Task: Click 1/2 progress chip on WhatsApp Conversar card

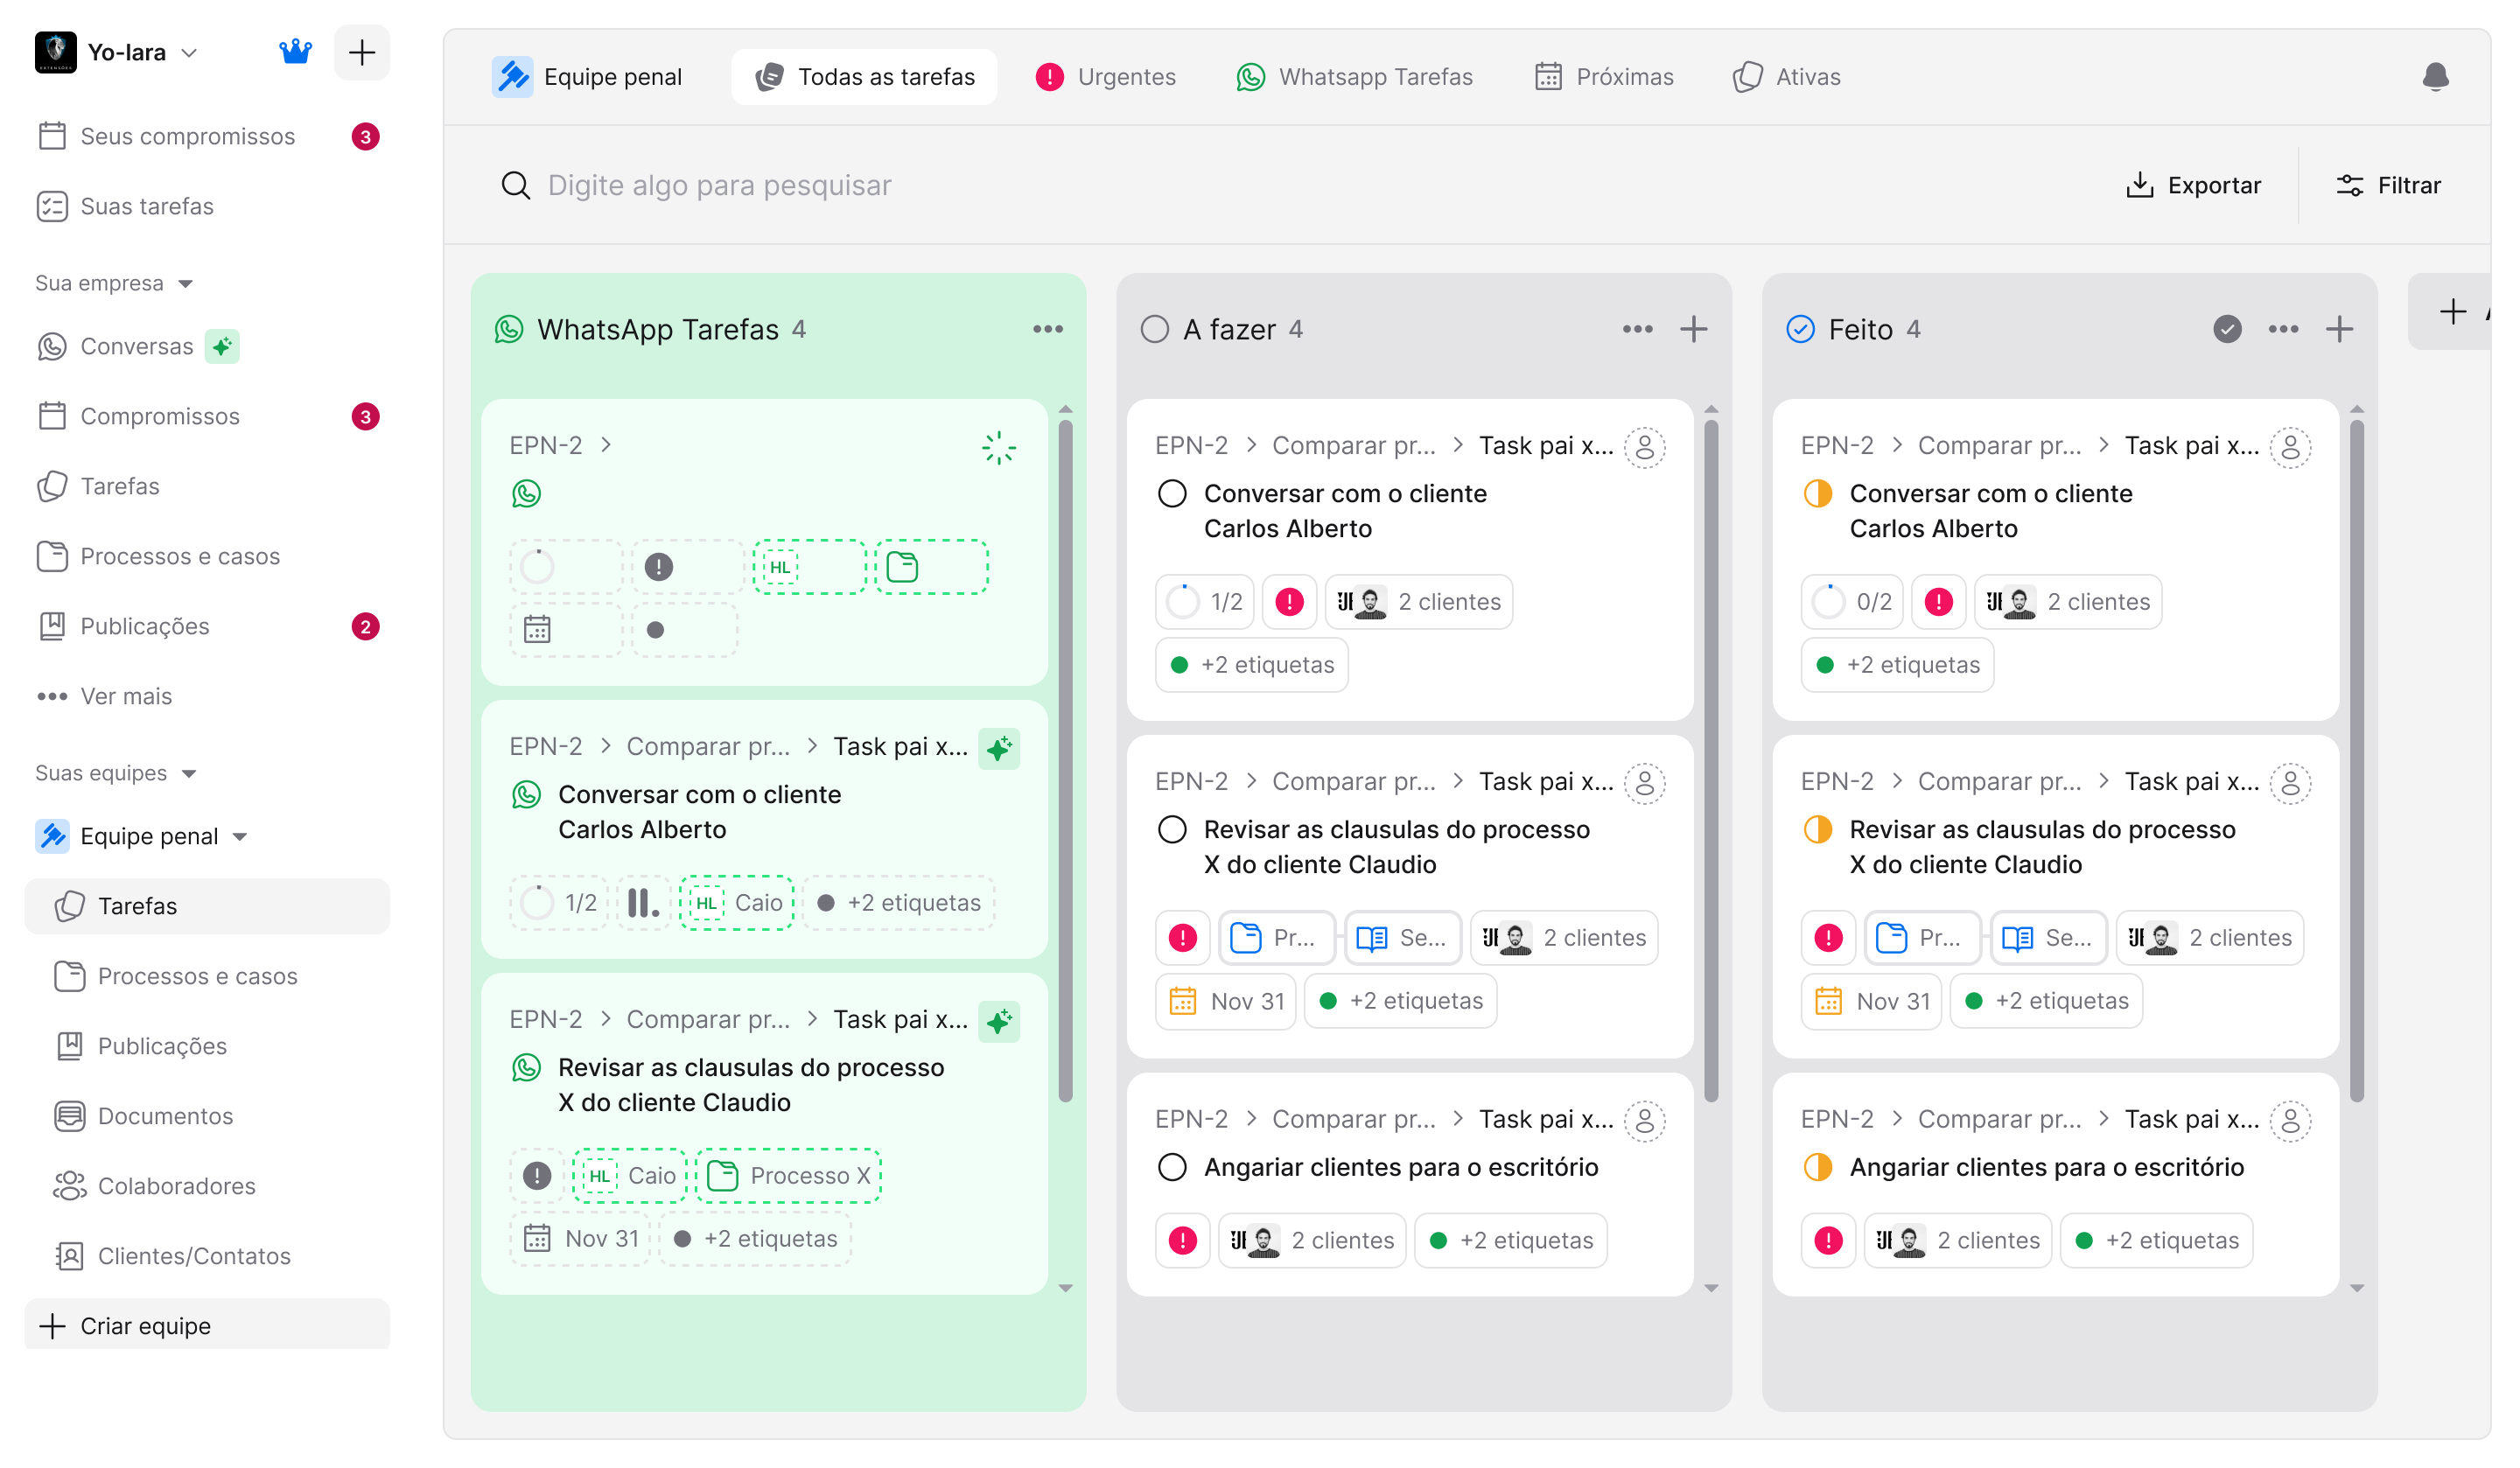Action: click(559, 903)
